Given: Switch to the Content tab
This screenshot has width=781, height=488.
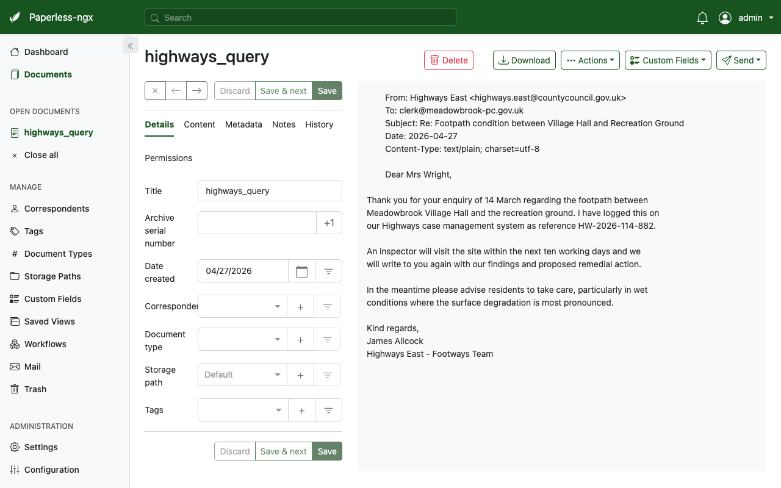Looking at the screenshot, I should click(x=200, y=124).
